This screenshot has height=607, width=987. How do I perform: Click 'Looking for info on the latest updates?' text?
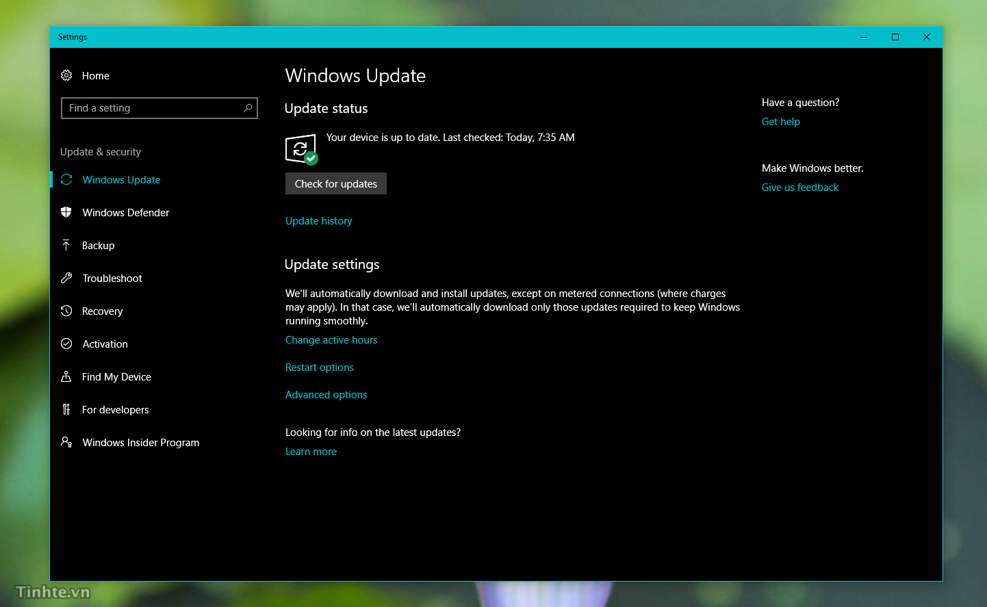[373, 432]
